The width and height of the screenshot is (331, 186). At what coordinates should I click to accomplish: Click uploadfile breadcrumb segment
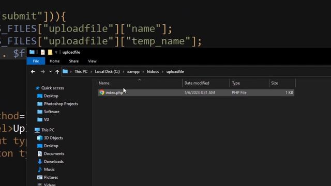[x=175, y=72]
